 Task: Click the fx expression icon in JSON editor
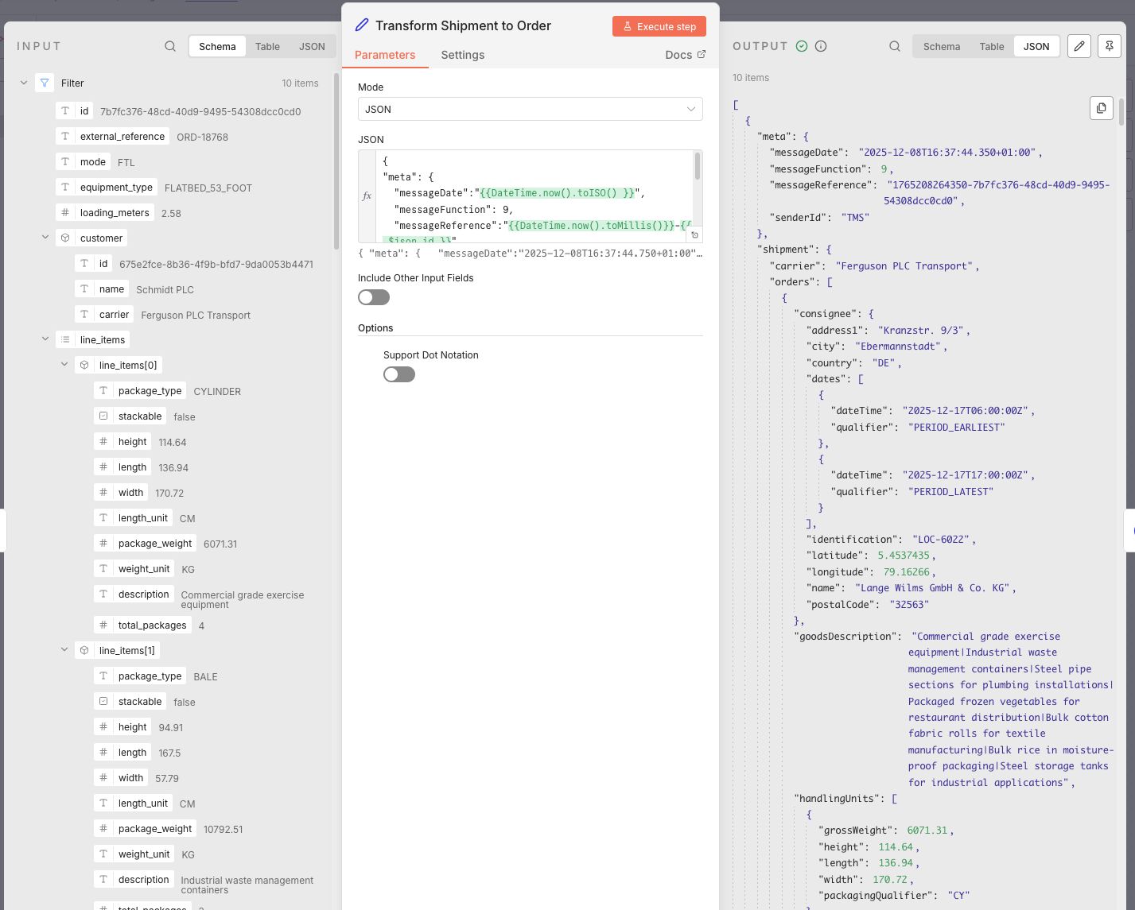367,196
